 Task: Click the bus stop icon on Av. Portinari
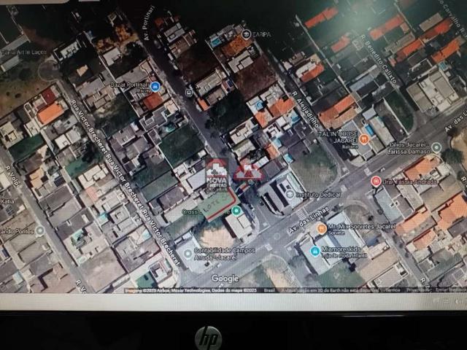point(190,93)
